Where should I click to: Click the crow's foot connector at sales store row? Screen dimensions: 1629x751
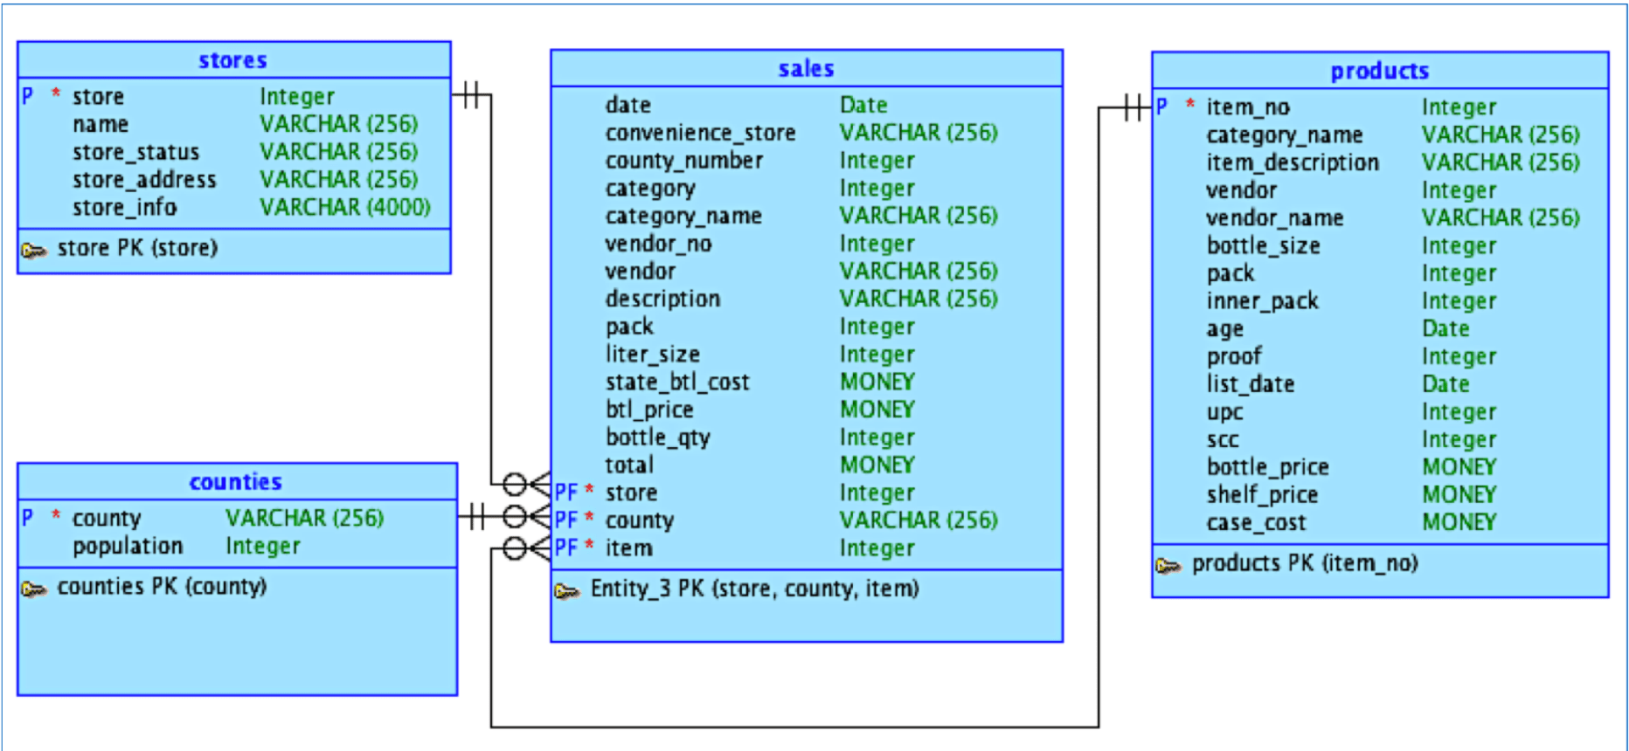(526, 485)
